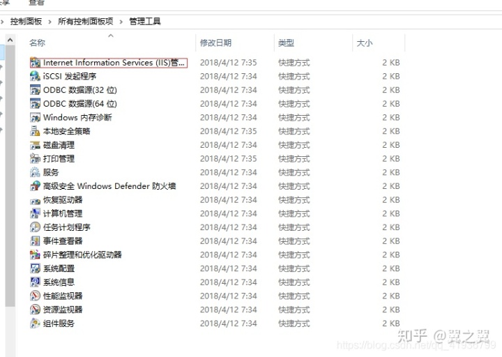
Task: Select the file name Windows 内存诊断
Action: click(77, 118)
